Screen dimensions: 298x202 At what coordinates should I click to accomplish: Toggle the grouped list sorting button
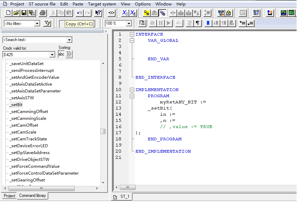coord(69,54)
